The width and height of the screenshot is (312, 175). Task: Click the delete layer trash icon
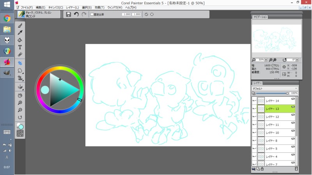[296, 169]
